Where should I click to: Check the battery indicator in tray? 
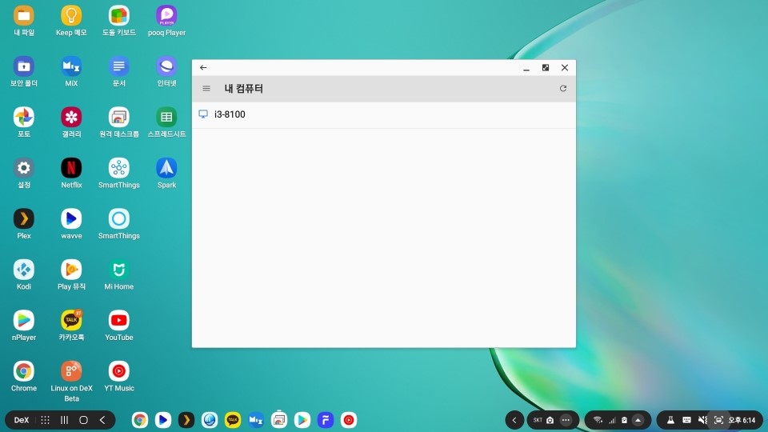(x=625, y=420)
